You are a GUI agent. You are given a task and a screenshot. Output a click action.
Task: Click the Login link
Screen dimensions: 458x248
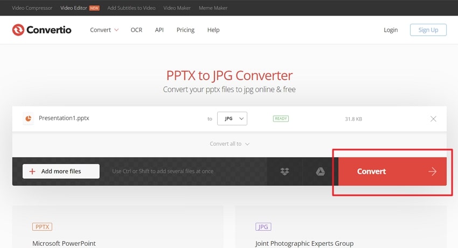click(x=391, y=30)
